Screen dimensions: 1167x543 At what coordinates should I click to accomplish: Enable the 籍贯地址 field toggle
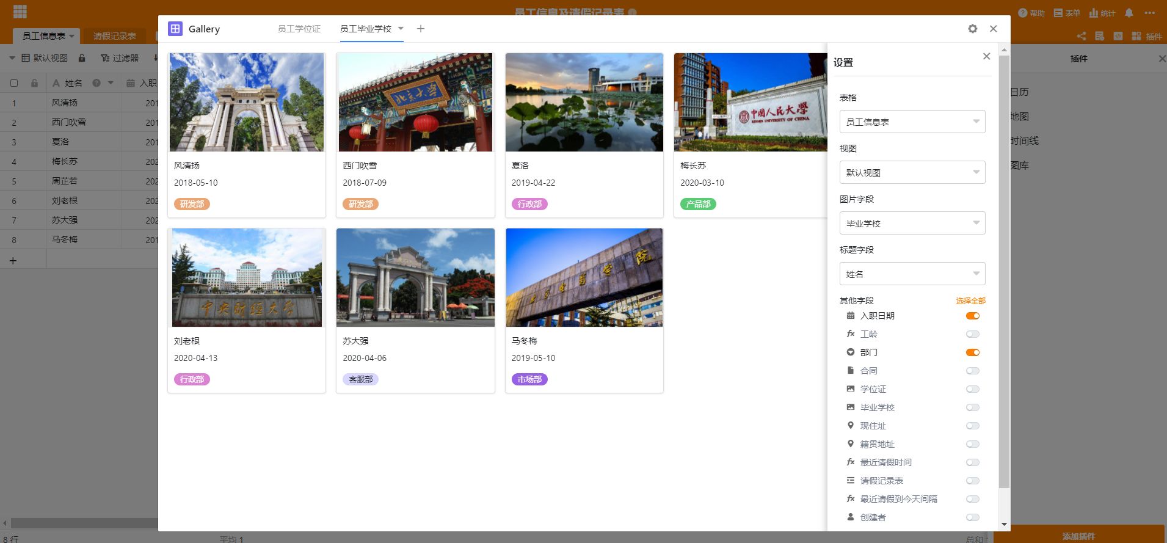coord(973,444)
